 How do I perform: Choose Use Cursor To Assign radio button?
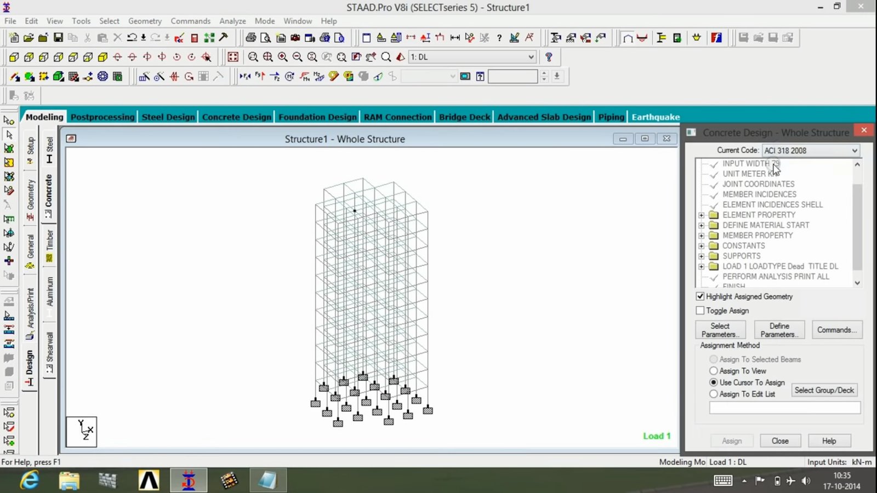click(x=714, y=382)
